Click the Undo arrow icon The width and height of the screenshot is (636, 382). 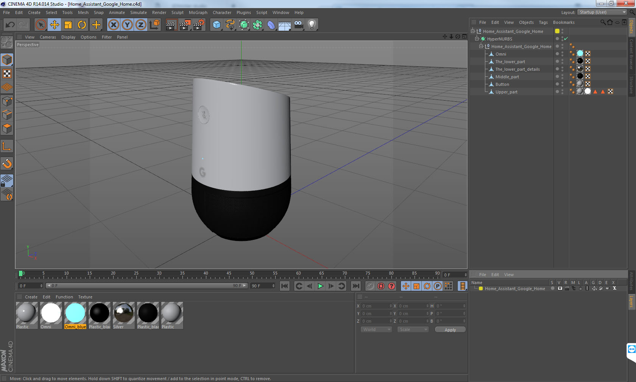pos(10,25)
